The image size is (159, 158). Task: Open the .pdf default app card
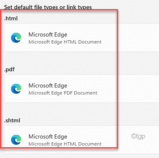[82, 89]
